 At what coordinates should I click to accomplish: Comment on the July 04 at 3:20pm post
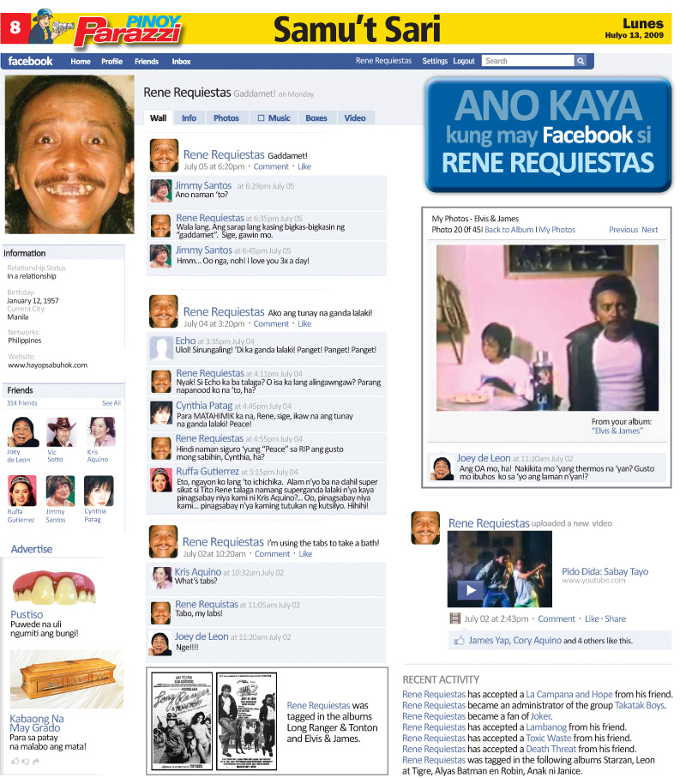[x=271, y=324]
